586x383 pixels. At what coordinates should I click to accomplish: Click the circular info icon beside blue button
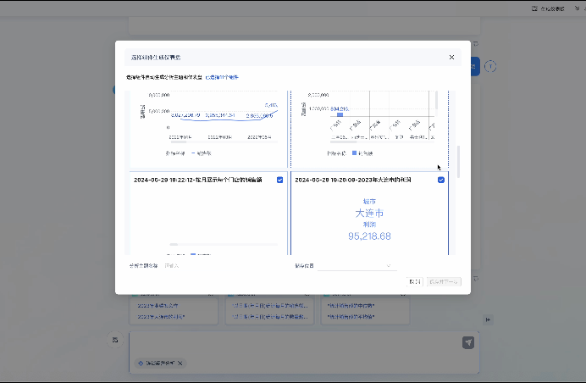pyautogui.click(x=490, y=66)
